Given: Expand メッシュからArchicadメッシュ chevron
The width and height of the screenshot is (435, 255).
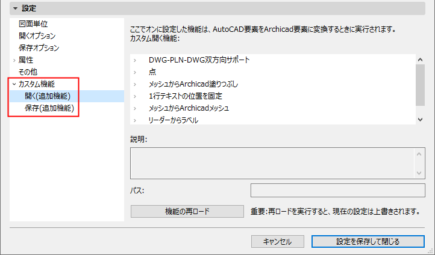Looking at the screenshot, I should click(x=135, y=108).
